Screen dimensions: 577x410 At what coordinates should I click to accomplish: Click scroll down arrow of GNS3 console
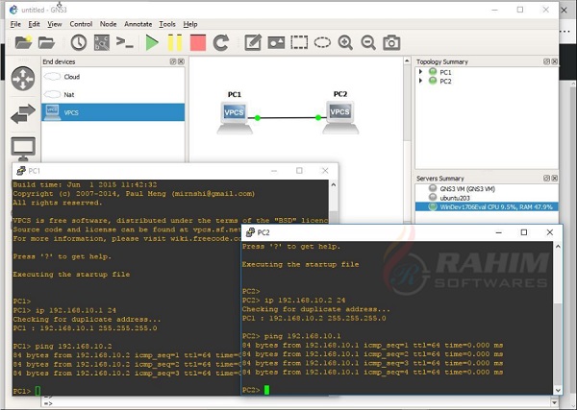point(555,402)
